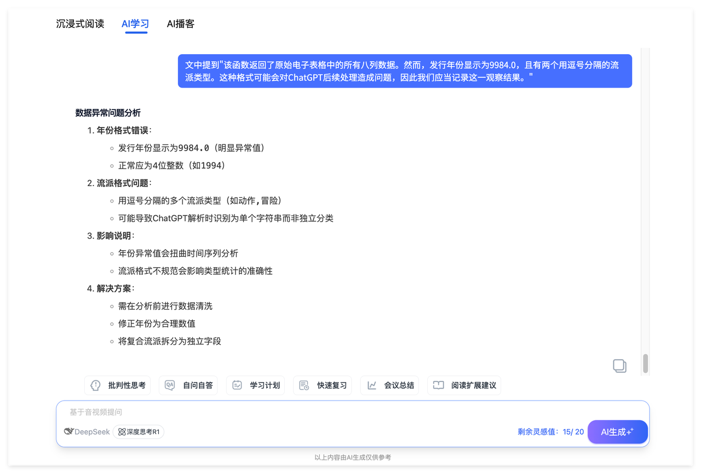Click the 剩余灵感值 15/20 counter
701x474 pixels.
(x=550, y=432)
